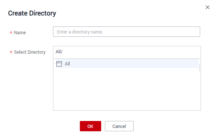The width and height of the screenshot is (216, 139).
Task: Click the All/ directory path field
Action: click(x=127, y=52)
